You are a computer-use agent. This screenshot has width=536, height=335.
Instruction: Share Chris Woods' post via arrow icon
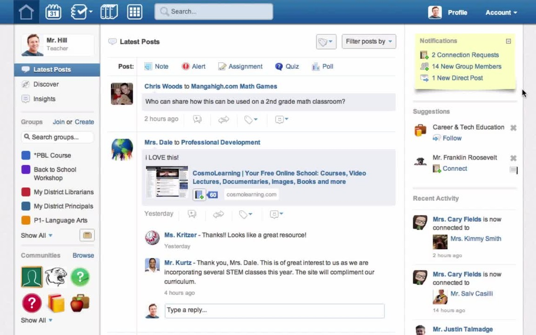tap(223, 119)
